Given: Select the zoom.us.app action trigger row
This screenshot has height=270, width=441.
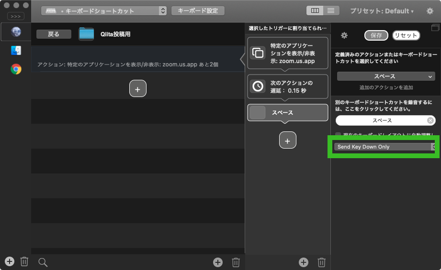Looking at the screenshot, I should (138, 60).
